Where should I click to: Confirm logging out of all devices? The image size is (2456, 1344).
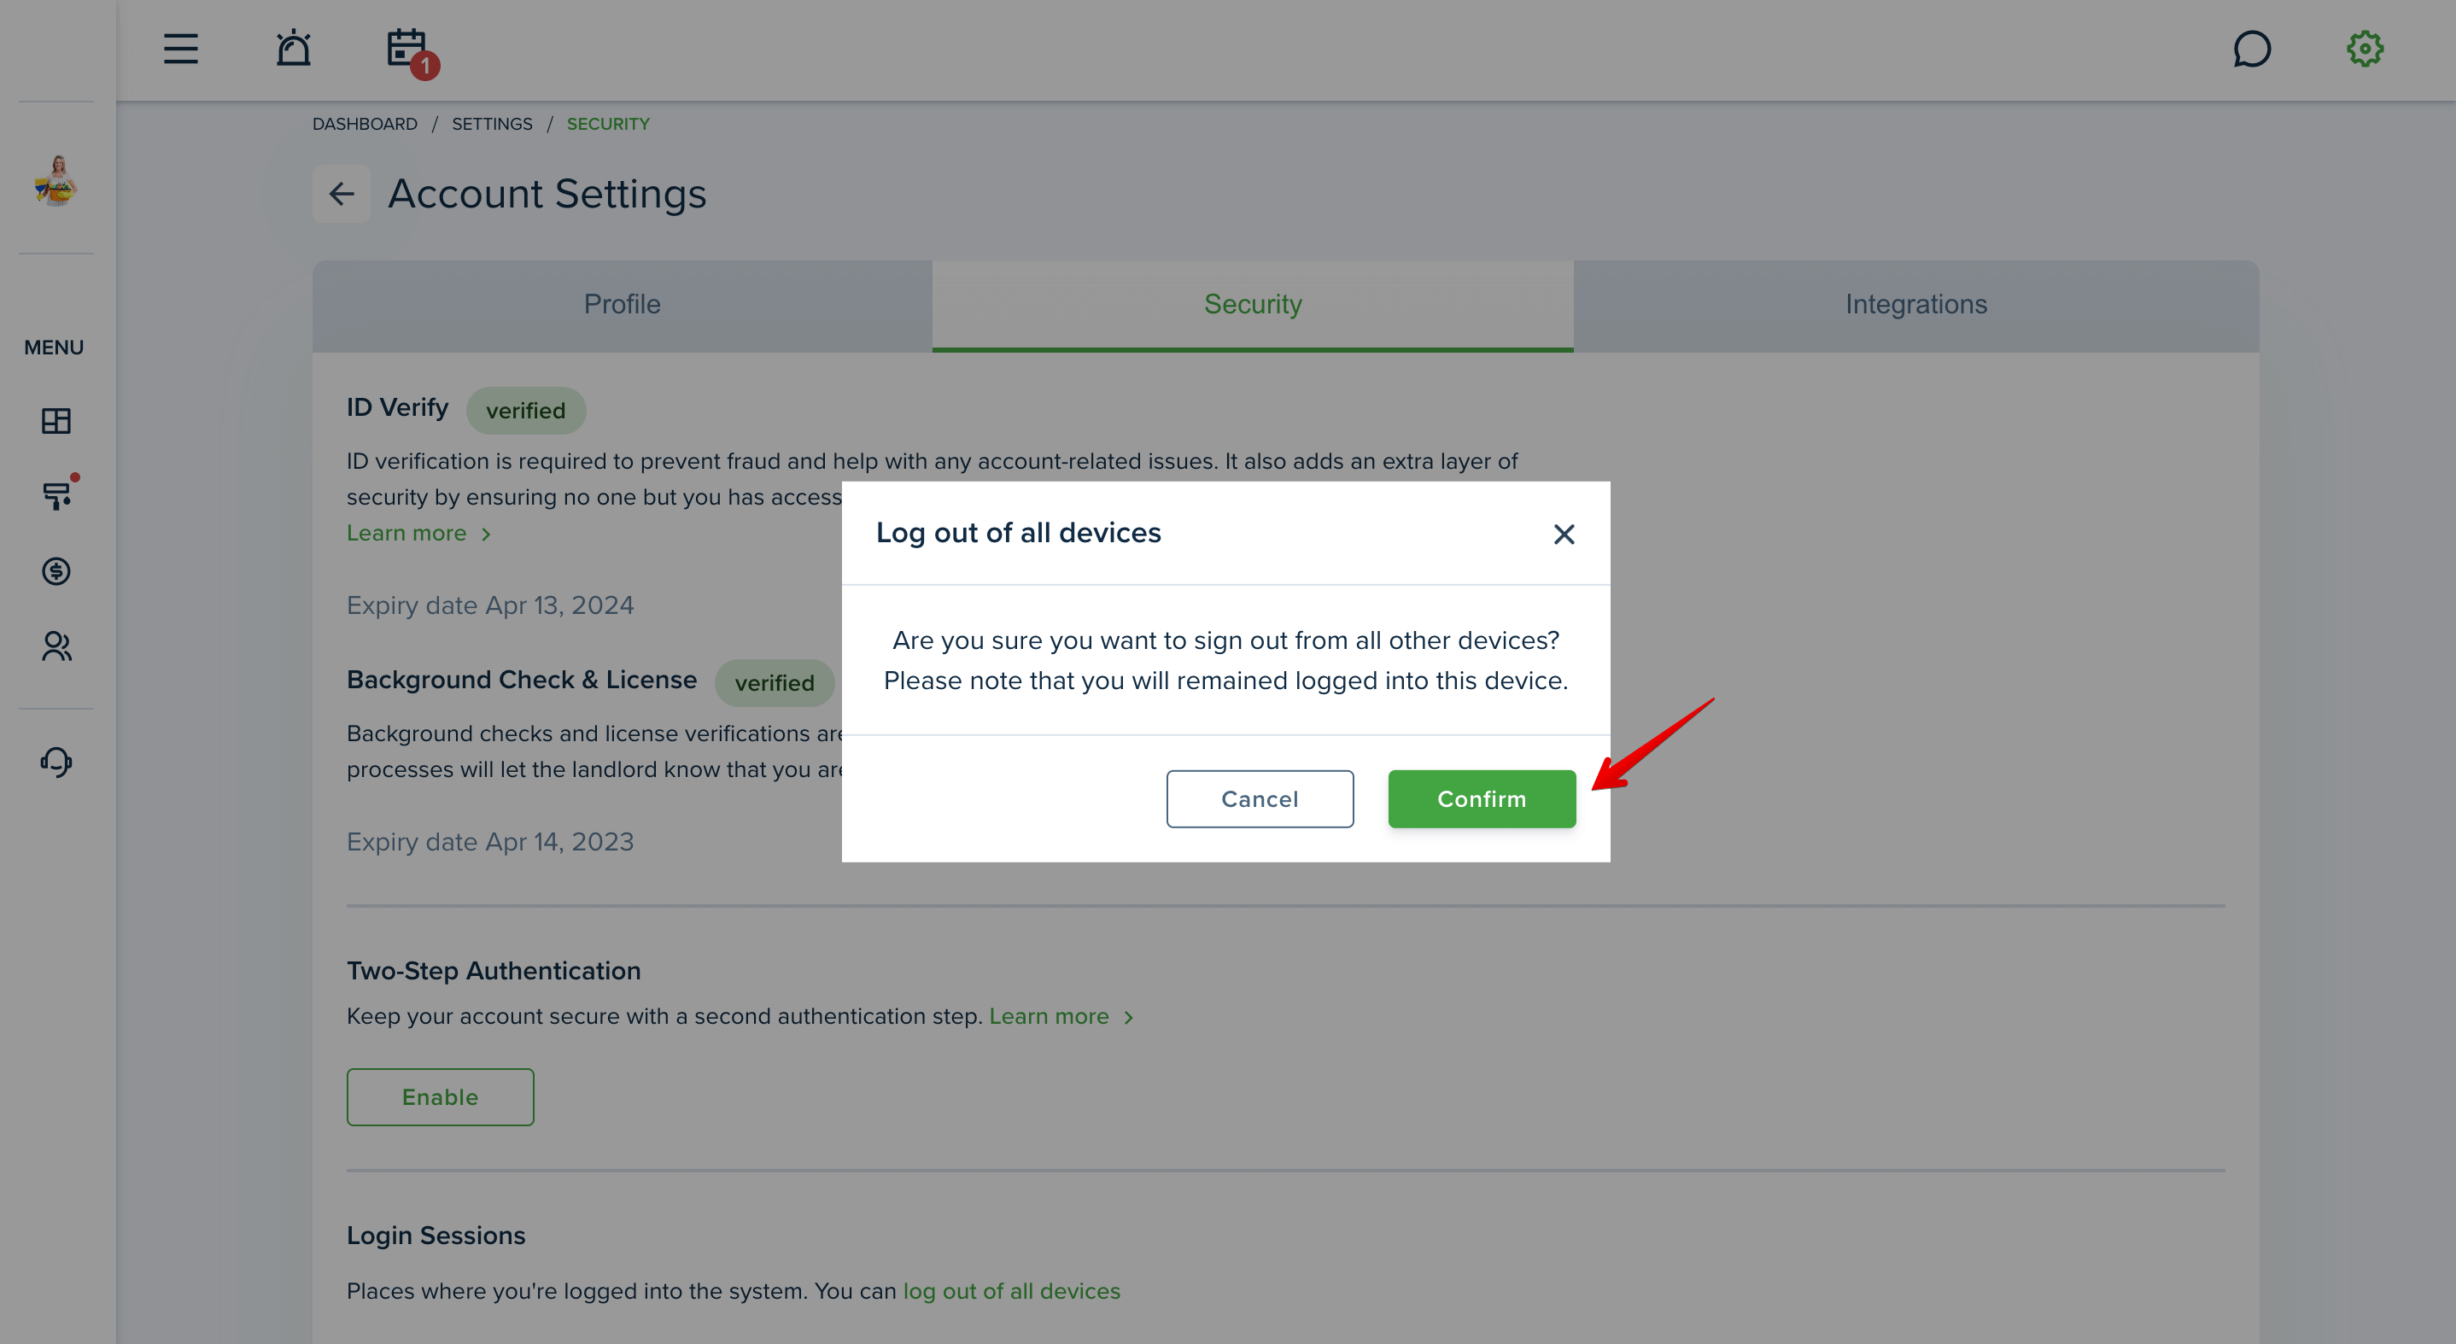pos(1482,798)
